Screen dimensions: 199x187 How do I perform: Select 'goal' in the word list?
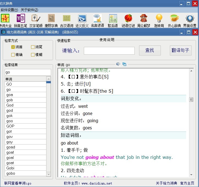click(x=10, y=158)
